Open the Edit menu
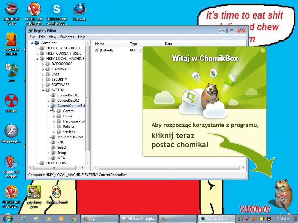This screenshot has width=298, height=223. click(x=42, y=37)
